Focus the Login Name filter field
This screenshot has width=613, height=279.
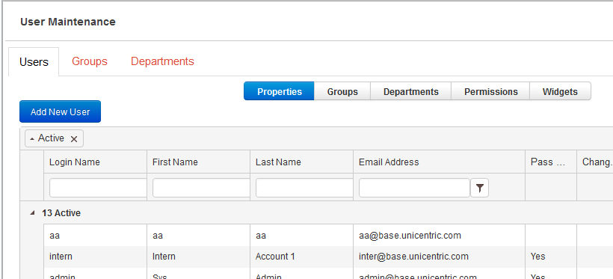[98, 188]
